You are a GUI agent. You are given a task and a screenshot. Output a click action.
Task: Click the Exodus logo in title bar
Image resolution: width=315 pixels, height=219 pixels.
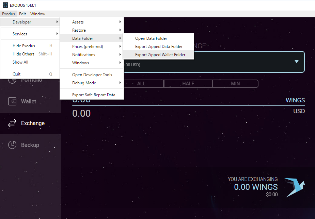(x=5, y=5)
